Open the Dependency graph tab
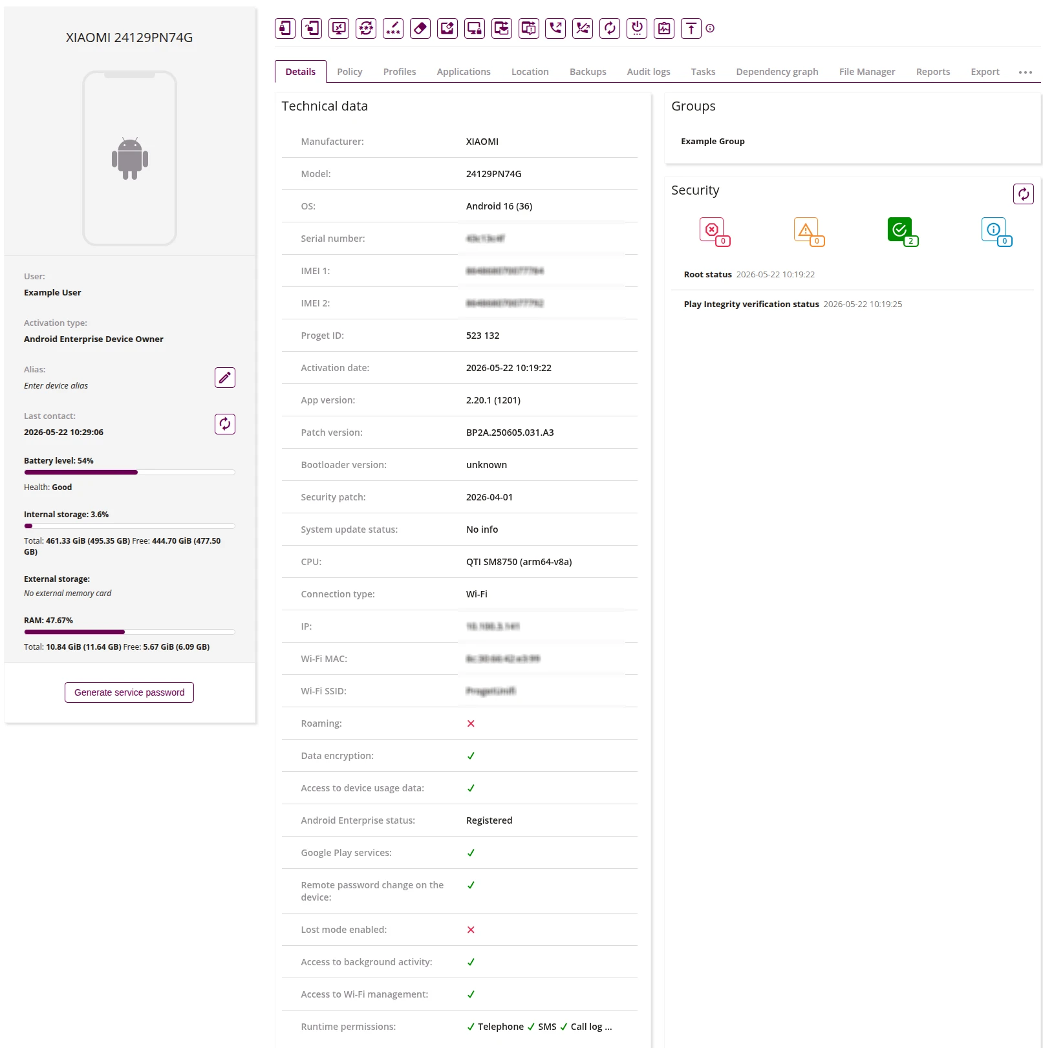Image resolution: width=1043 pixels, height=1048 pixels. tap(777, 72)
